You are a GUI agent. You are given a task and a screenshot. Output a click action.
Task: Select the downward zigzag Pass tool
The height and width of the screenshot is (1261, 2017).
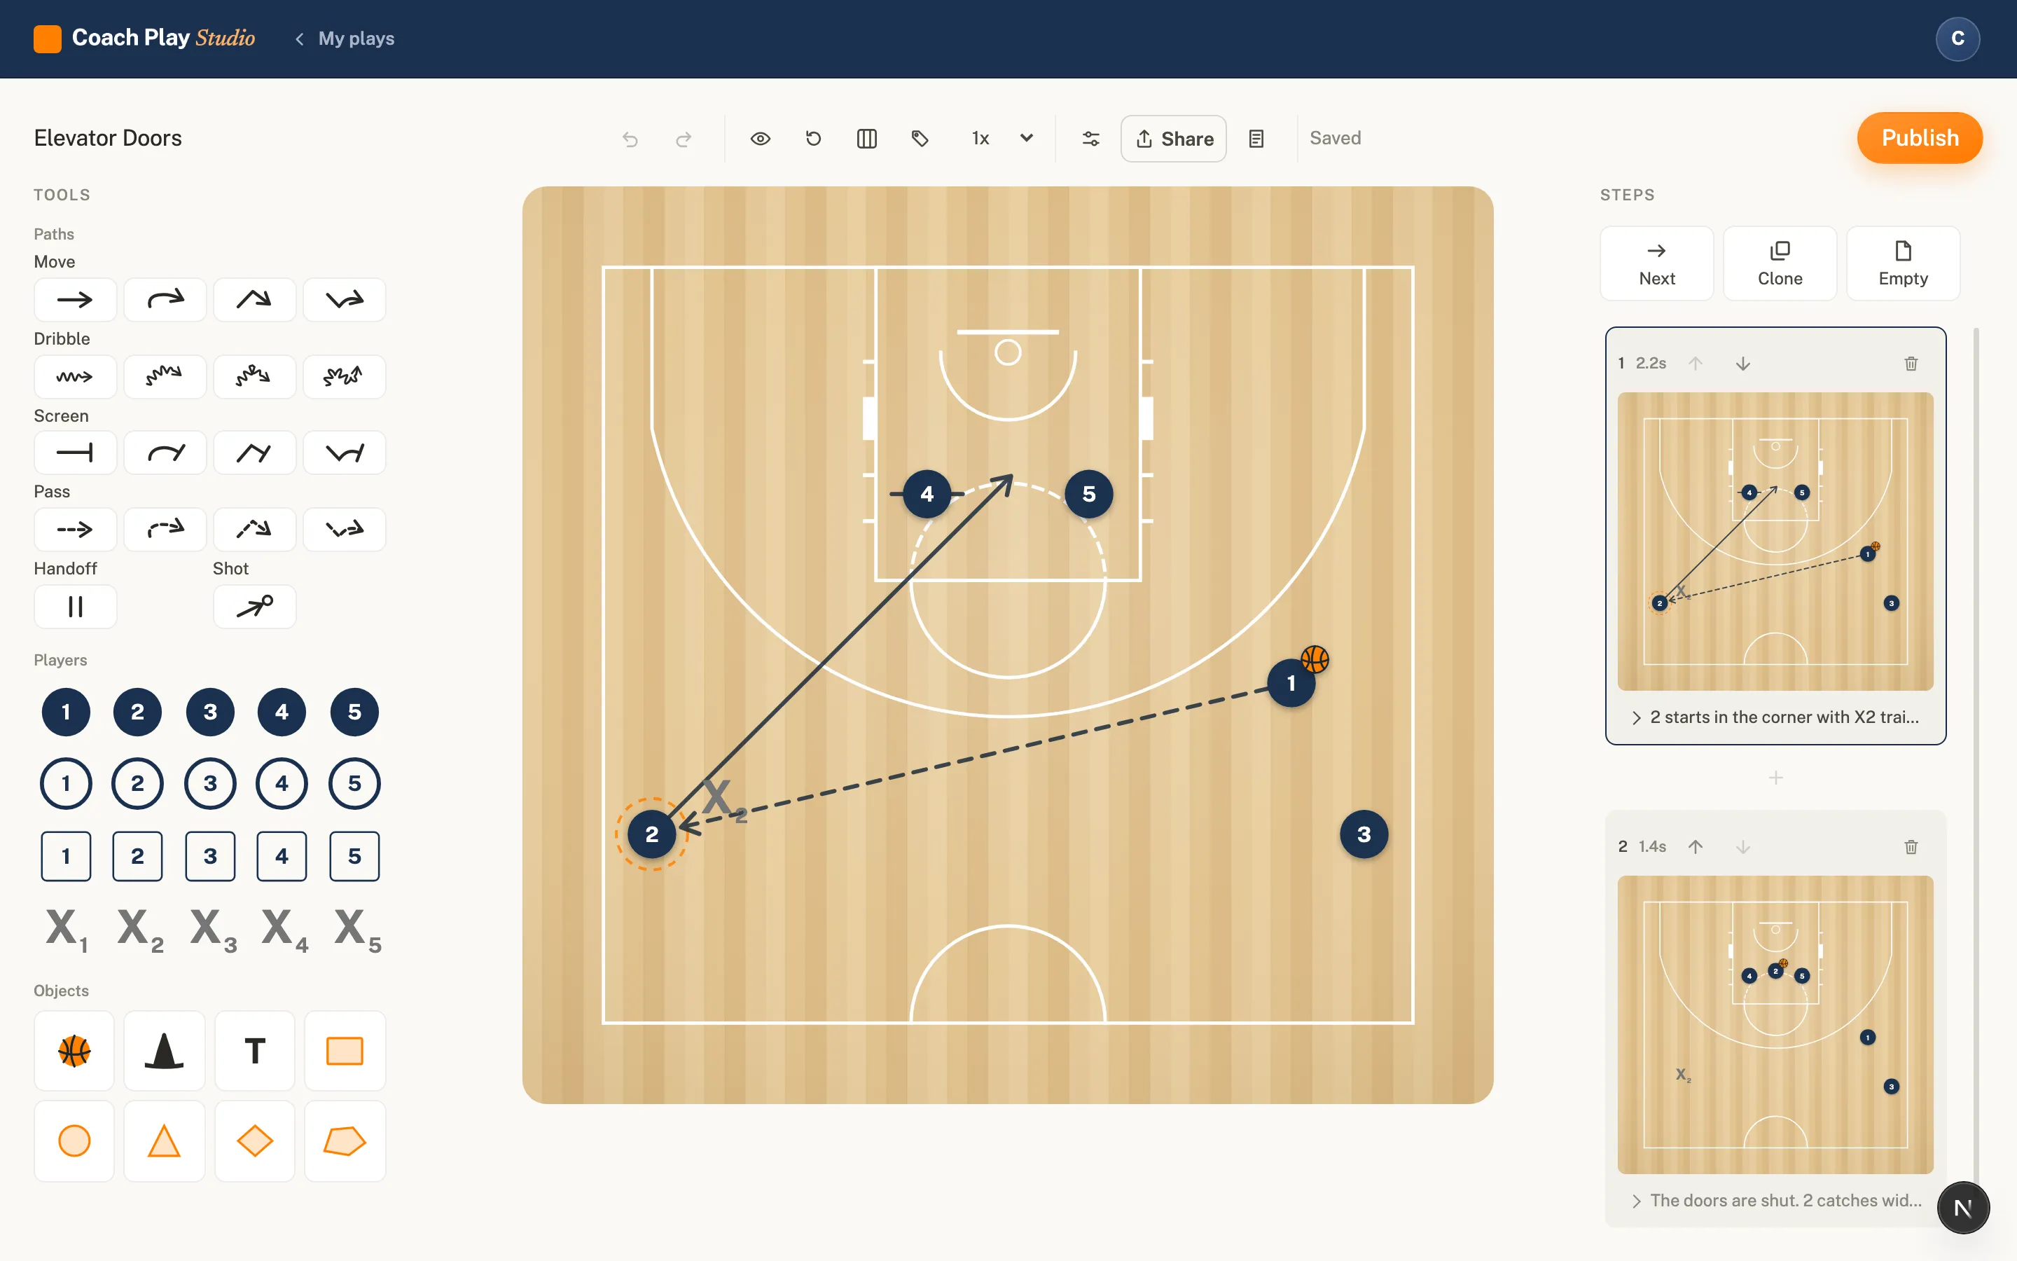345,529
